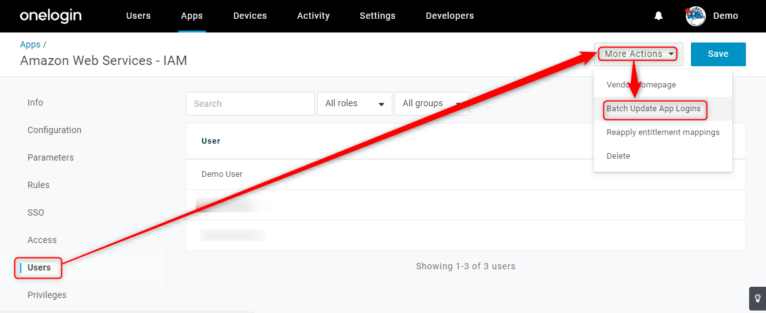Open the notifications bell icon
The width and height of the screenshot is (766, 313).
658,16
